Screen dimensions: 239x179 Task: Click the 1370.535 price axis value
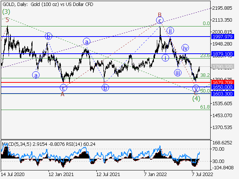(x=222, y=127)
